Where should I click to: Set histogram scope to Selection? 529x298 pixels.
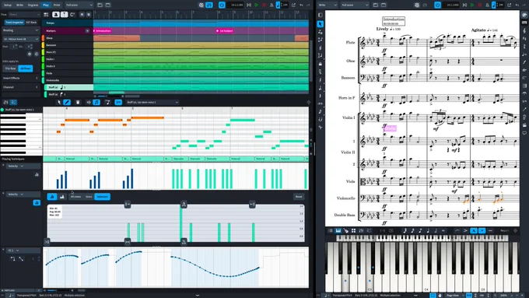click(102, 196)
